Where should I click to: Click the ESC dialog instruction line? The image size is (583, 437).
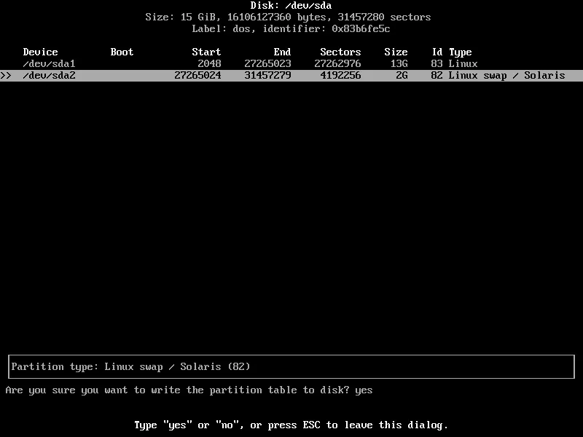[291, 425]
